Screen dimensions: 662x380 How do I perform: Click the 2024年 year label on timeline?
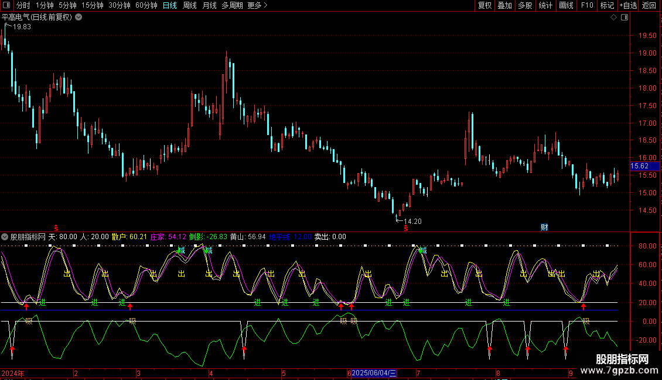click(13, 373)
